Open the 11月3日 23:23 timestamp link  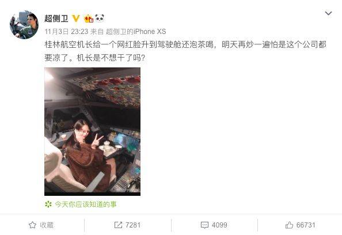click(66, 32)
